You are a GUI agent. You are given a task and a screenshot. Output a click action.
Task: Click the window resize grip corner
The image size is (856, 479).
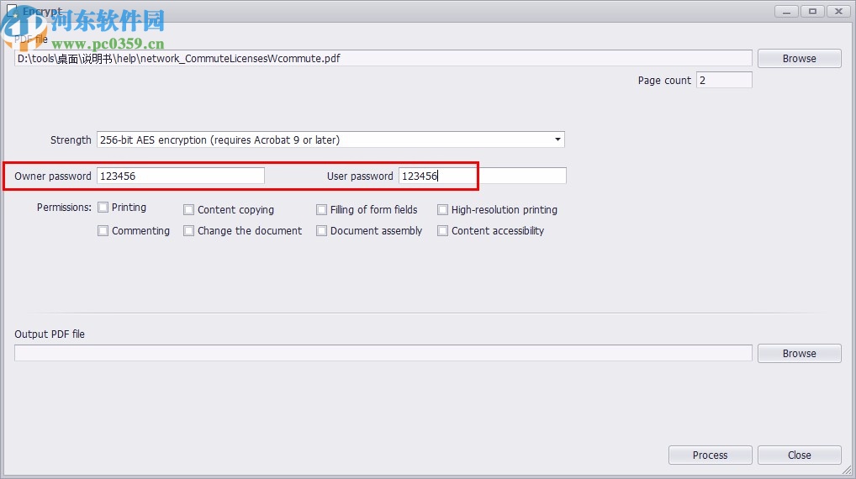click(848, 470)
